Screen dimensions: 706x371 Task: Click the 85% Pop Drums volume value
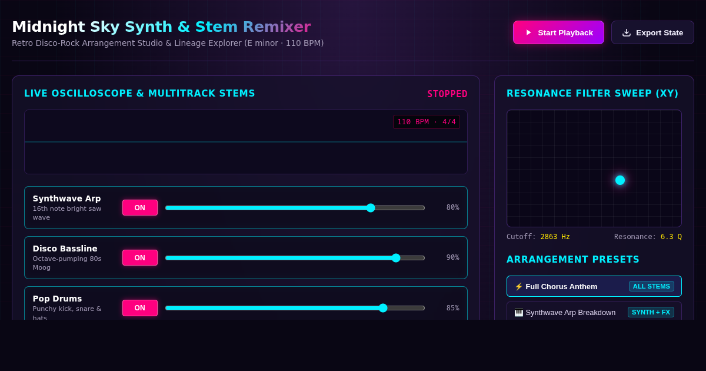452,307
